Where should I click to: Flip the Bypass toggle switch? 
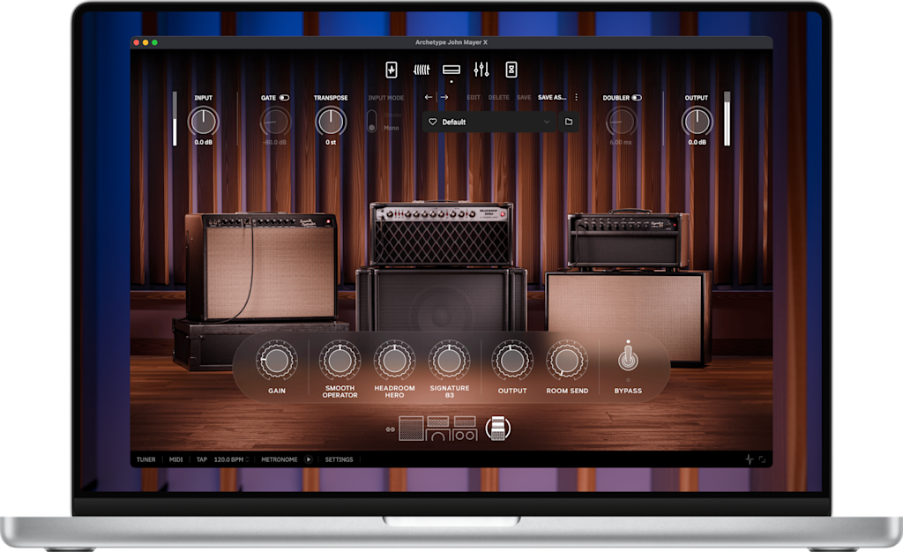(628, 358)
